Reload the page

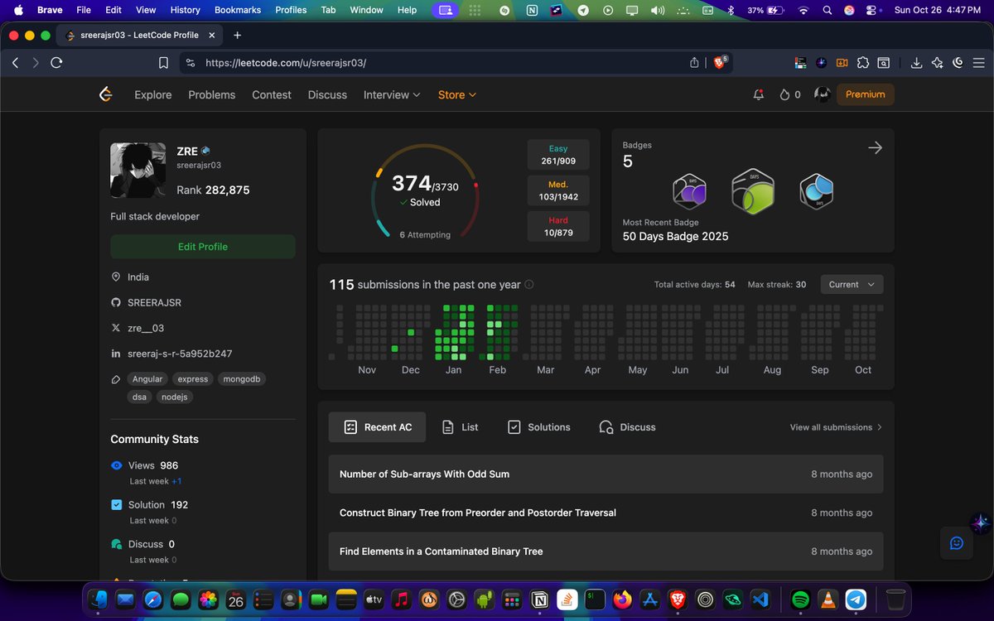56,63
